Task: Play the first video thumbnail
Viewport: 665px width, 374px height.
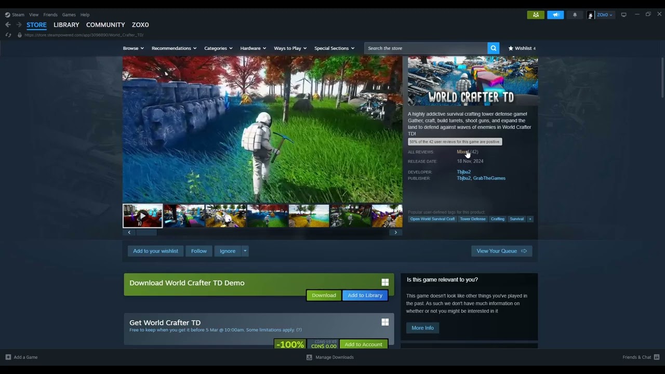Action: 142,216
